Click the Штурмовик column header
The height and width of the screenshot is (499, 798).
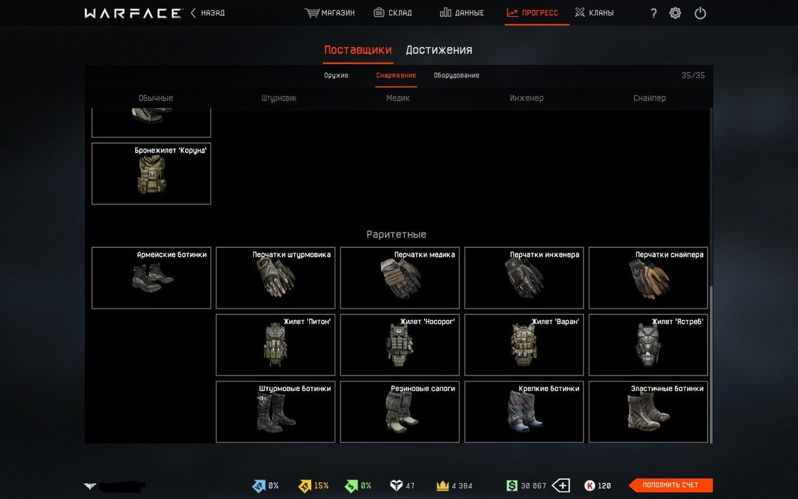point(279,98)
